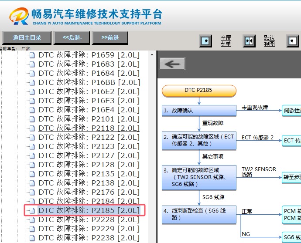Open DTC 故障排除: P2123 [2.0L]
Screen dimensions: 301x243
89,147
